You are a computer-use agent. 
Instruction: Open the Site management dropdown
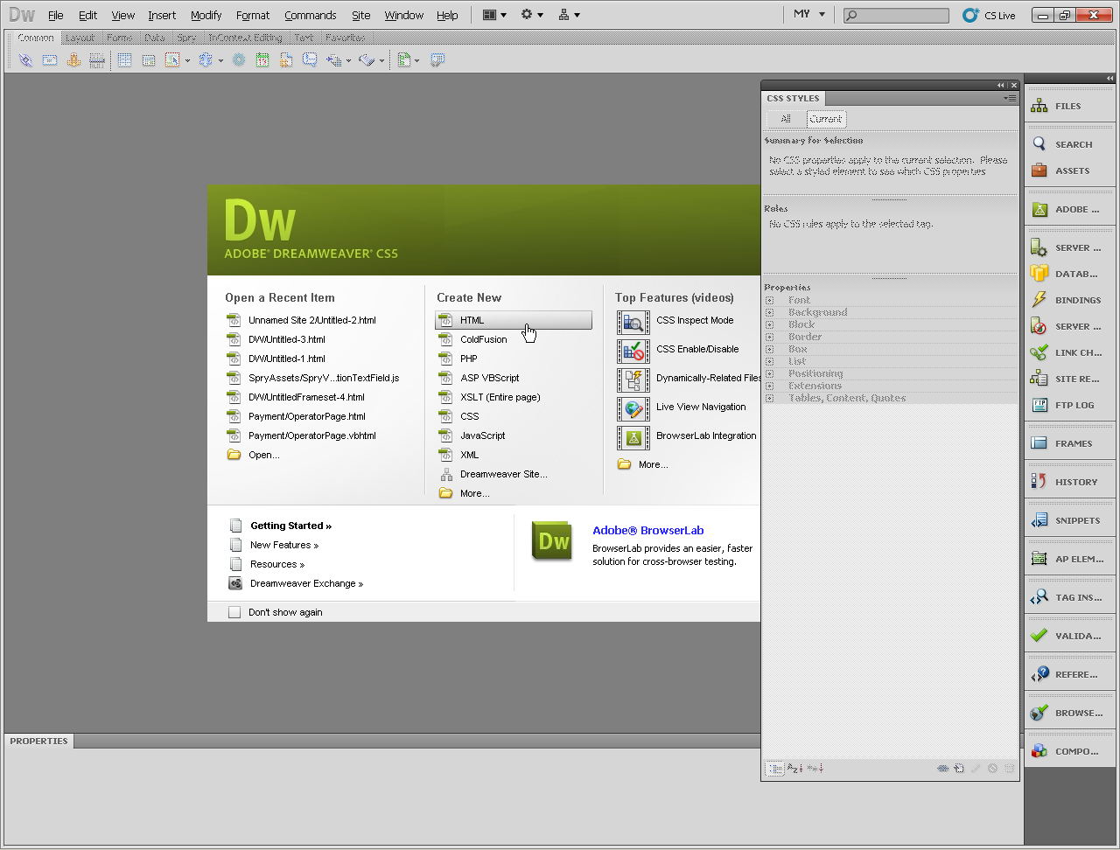[569, 15]
